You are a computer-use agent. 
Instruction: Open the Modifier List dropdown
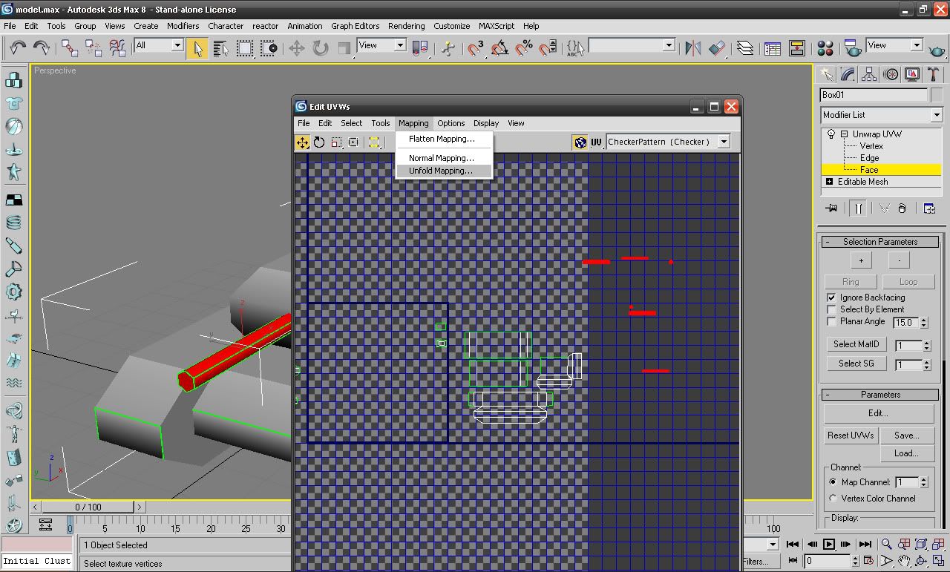(881, 115)
